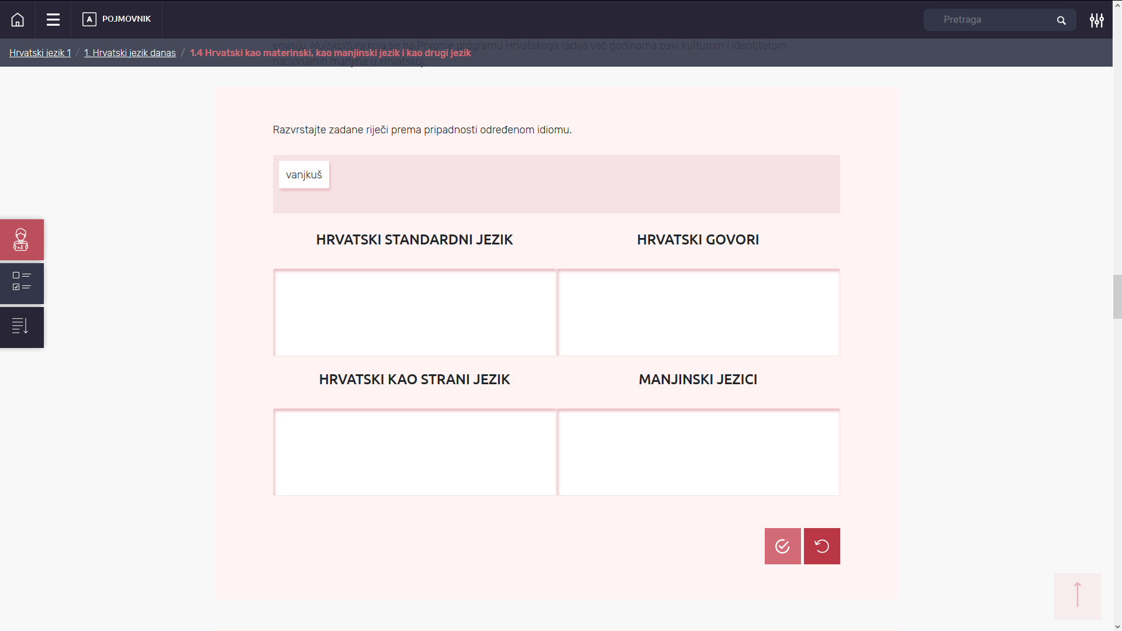Check answers with the checkmark button
1122x631 pixels.
782,546
